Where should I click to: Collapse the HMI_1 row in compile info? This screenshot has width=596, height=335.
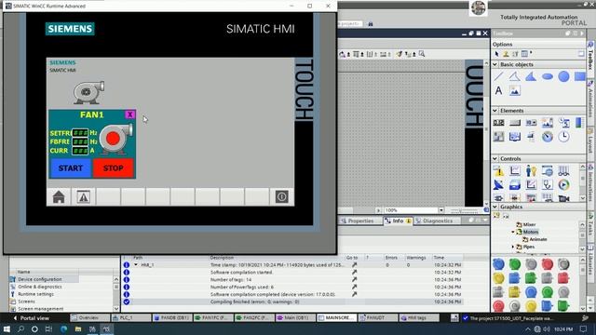136,264
